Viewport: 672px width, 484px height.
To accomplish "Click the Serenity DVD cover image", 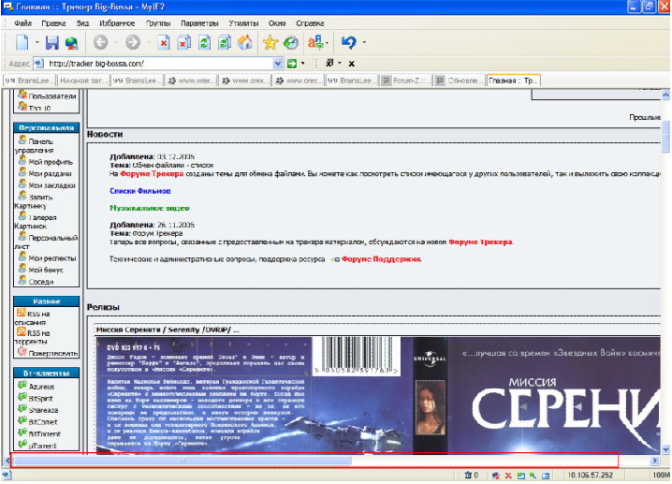I will click(377, 396).
